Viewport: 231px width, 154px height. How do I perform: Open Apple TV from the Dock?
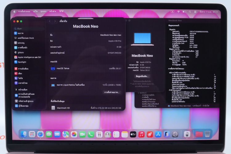click(133, 134)
